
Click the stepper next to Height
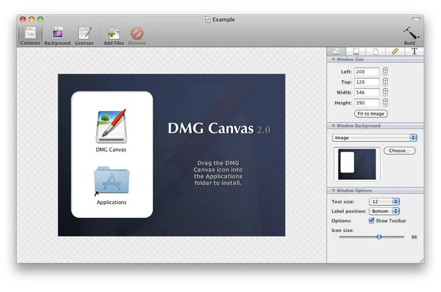(385, 103)
